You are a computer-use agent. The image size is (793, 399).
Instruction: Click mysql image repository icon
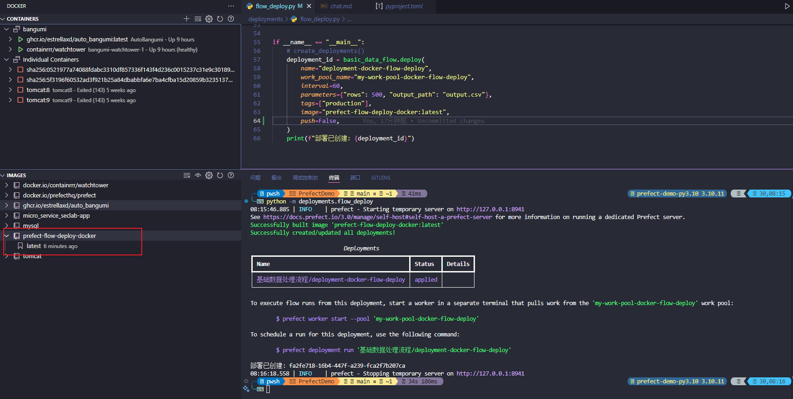(x=17, y=226)
